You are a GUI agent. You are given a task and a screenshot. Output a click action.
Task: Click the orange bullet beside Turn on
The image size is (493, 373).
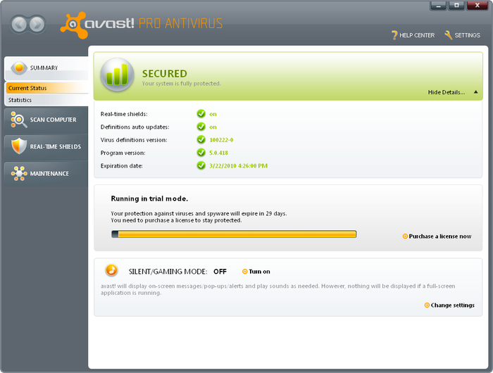(245, 272)
